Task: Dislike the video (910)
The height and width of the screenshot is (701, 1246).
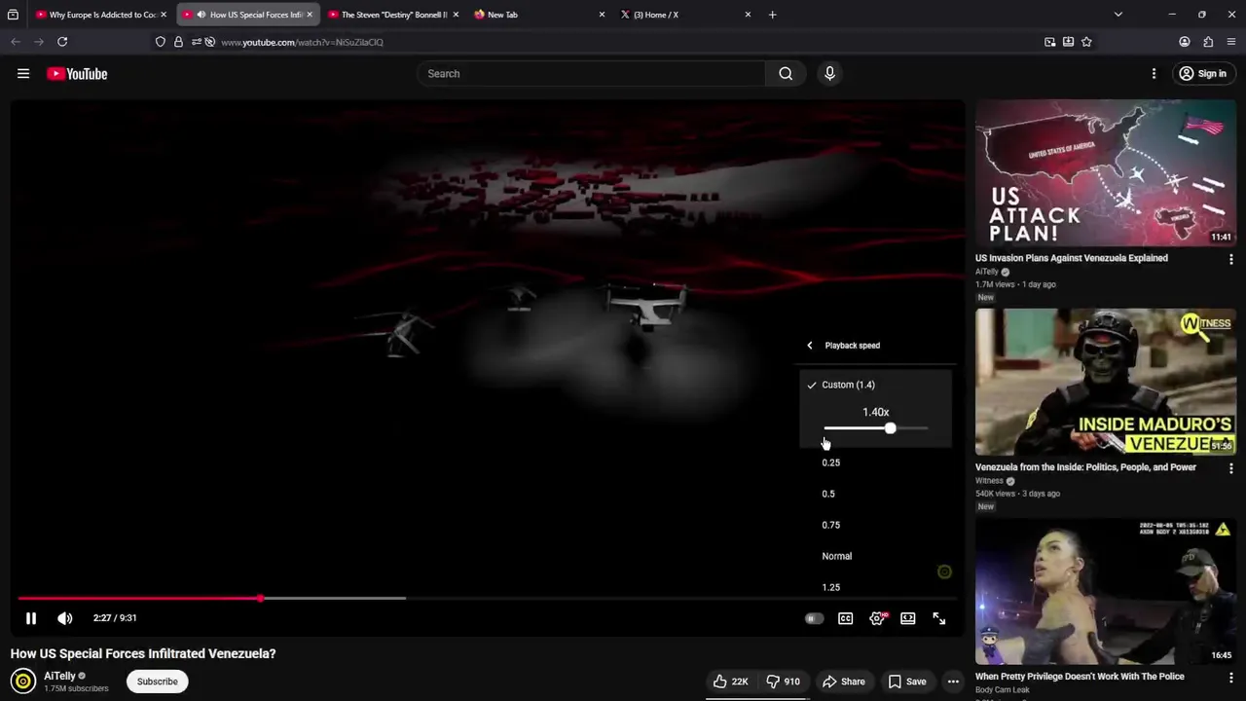Action: pyautogui.click(x=783, y=682)
